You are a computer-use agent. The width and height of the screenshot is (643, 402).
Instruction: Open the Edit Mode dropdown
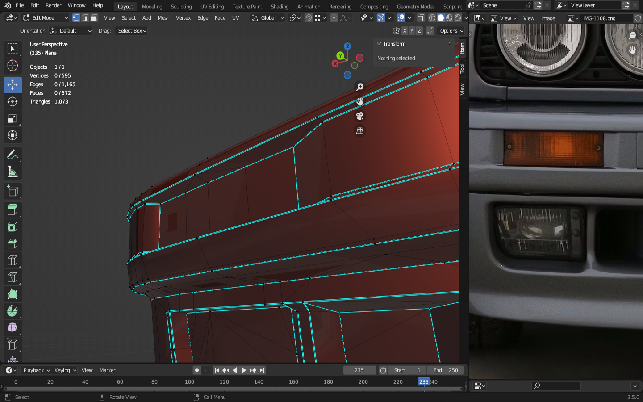click(45, 18)
